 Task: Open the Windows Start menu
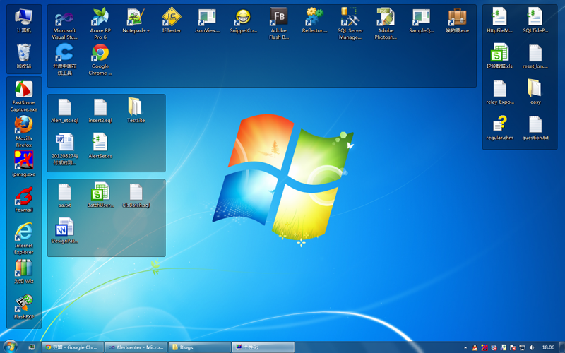(x=10, y=347)
